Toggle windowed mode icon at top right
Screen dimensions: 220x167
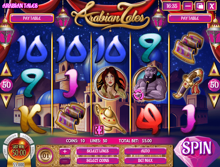pos(200,6)
